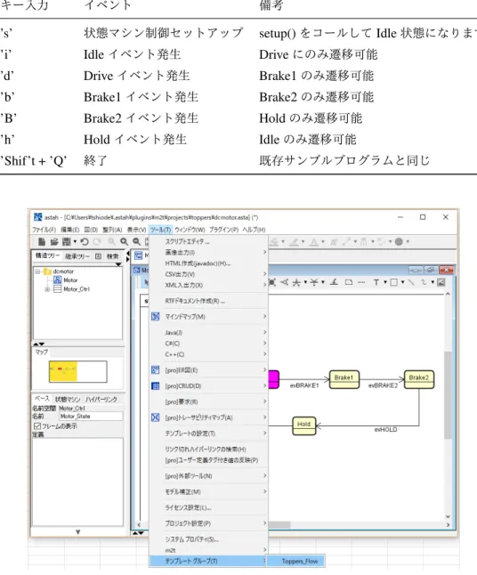Open the dropdown arrow beside the Save icon
Viewport: 477px width, 575px height.
pos(75,242)
